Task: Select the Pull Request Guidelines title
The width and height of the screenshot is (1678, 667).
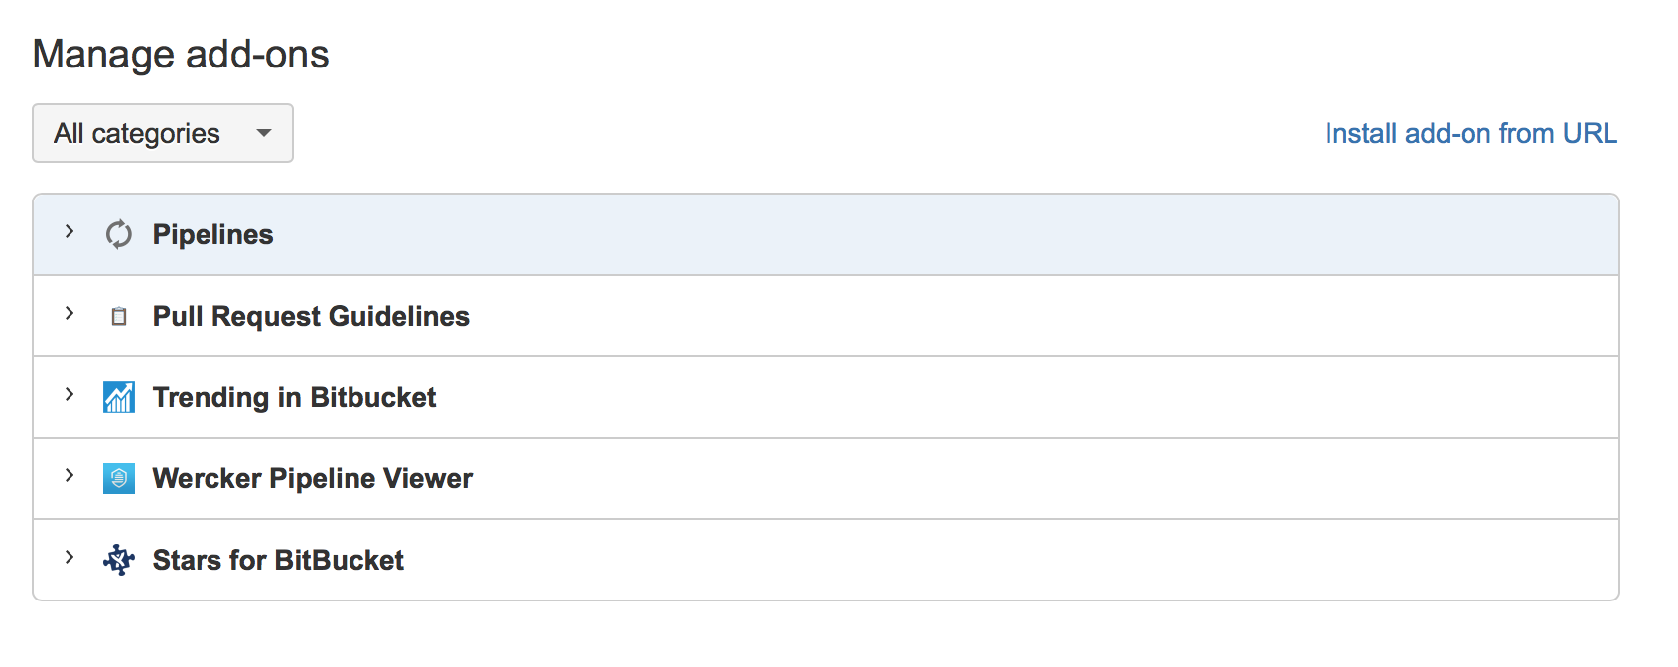Action: pyautogui.click(x=311, y=317)
